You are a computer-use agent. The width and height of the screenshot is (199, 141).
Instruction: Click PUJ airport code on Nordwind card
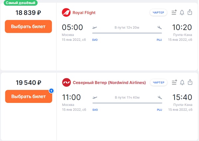click(x=160, y=109)
